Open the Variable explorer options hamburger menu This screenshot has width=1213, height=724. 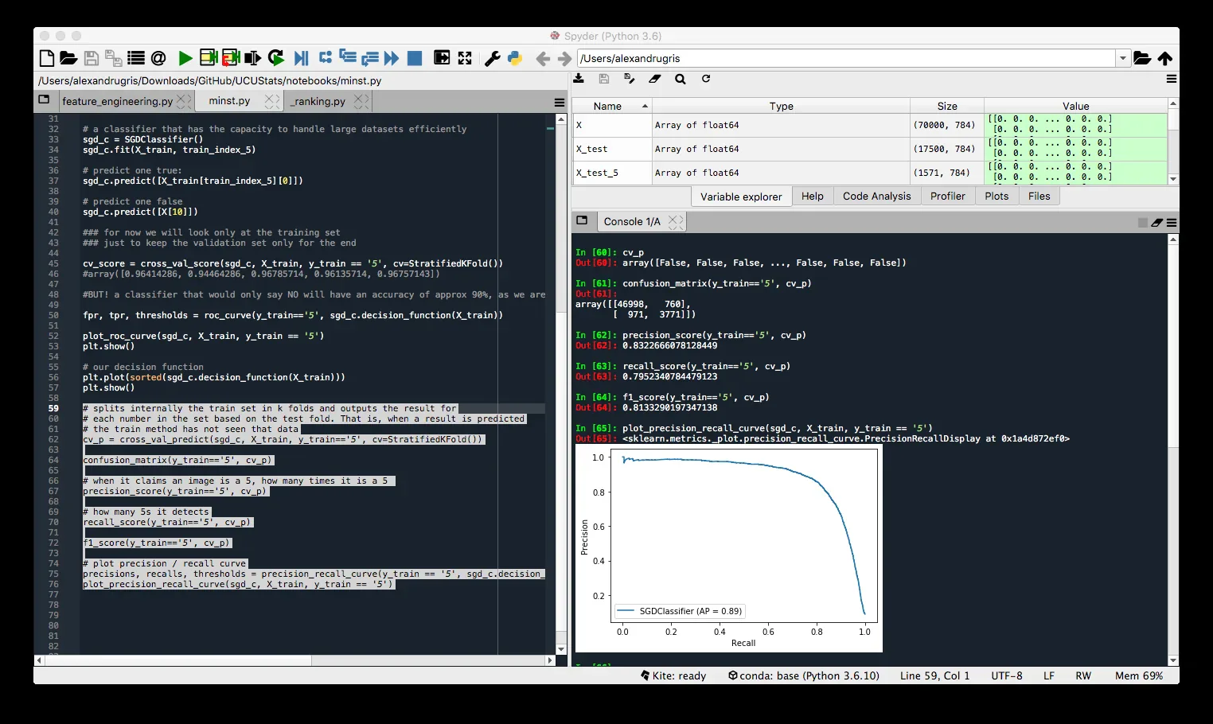(1172, 79)
